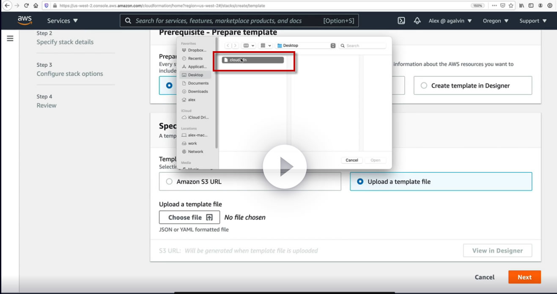This screenshot has height=294, width=557.
Task: Expand the Support dropdown menu
Action: point(533,21)
